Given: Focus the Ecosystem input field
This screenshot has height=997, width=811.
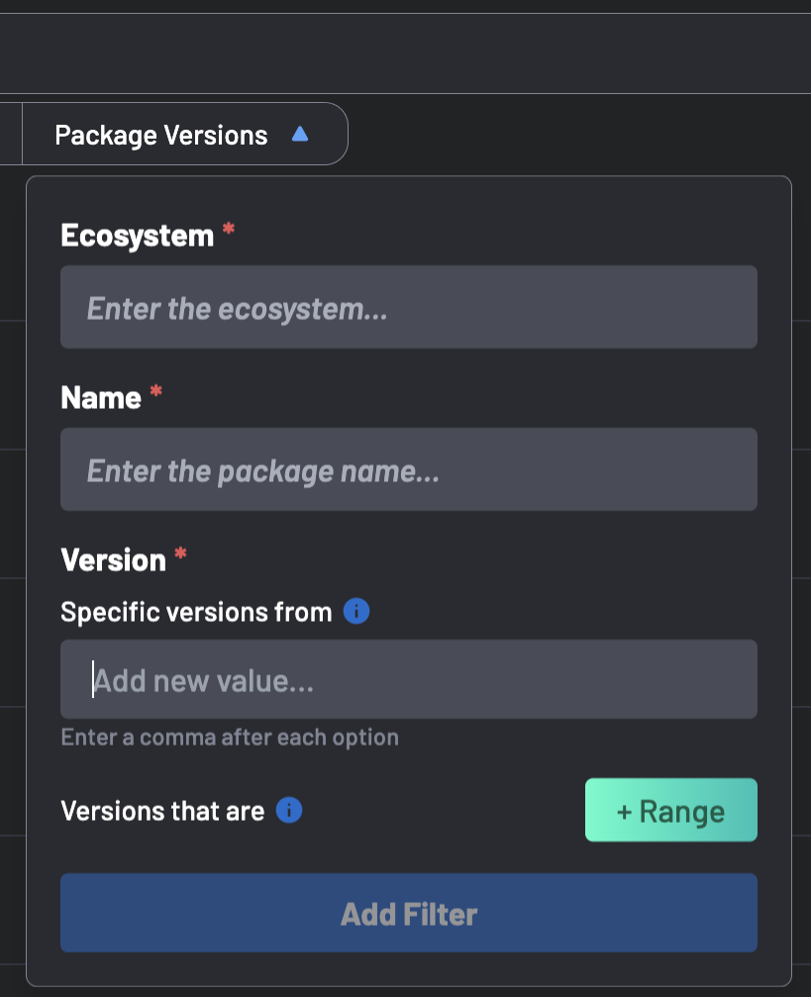Looking at the screenshot, I should [408, 308].
